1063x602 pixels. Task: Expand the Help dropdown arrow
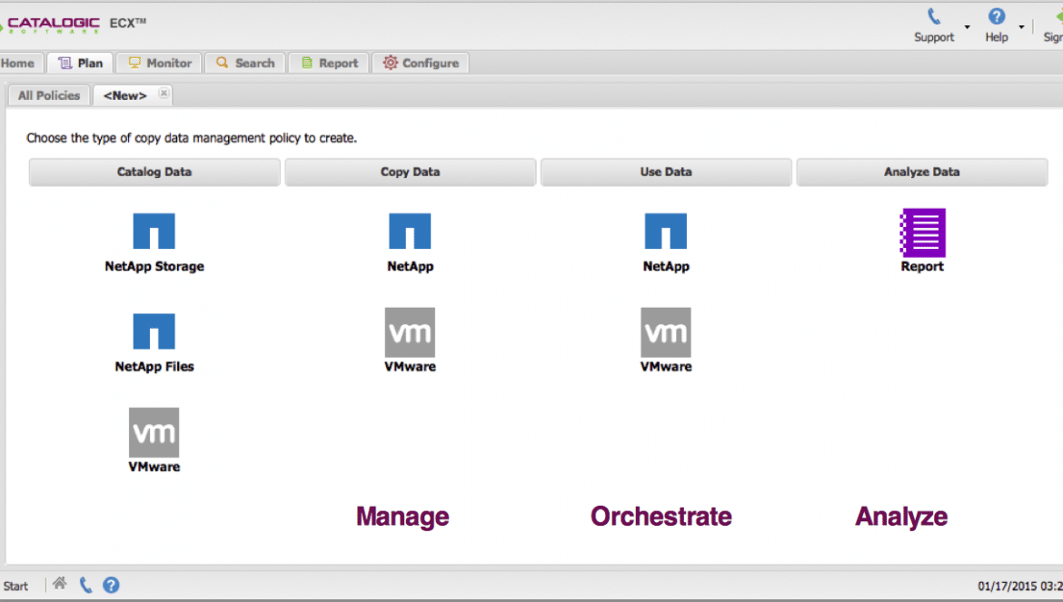click(1021, 27)
